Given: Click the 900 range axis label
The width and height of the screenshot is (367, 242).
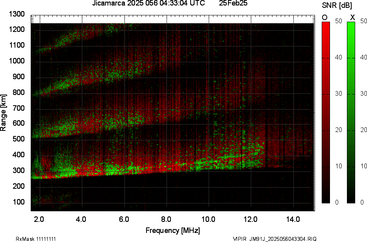Looking at the screenshot, I should [18, 77].
